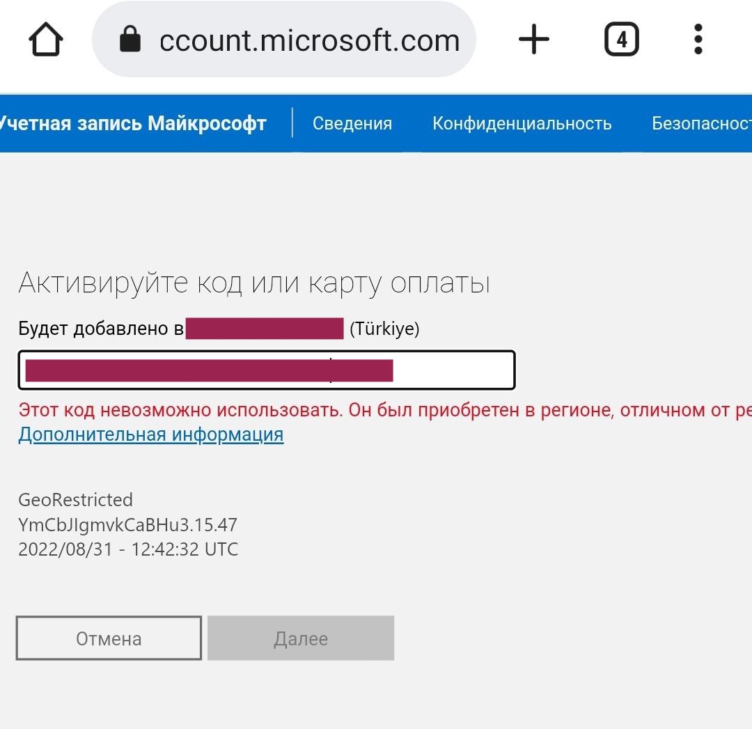The height and width of the screenshot is (729, 752).
Task: Open the browser three-dot menu
Action: [698, 40]
